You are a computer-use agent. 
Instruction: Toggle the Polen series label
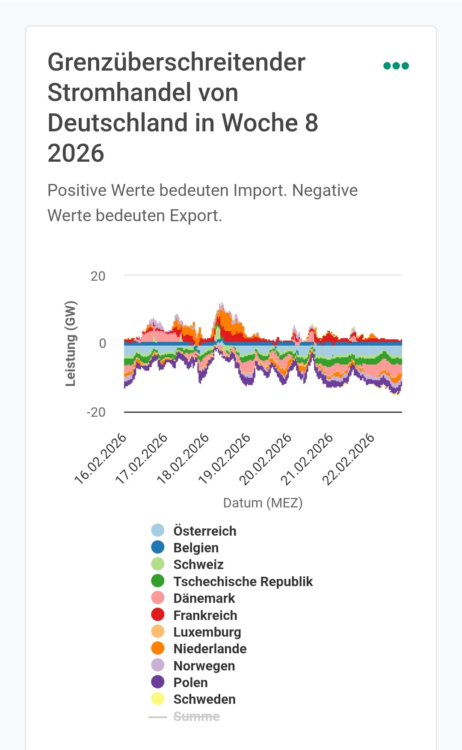tap(190, 682)
